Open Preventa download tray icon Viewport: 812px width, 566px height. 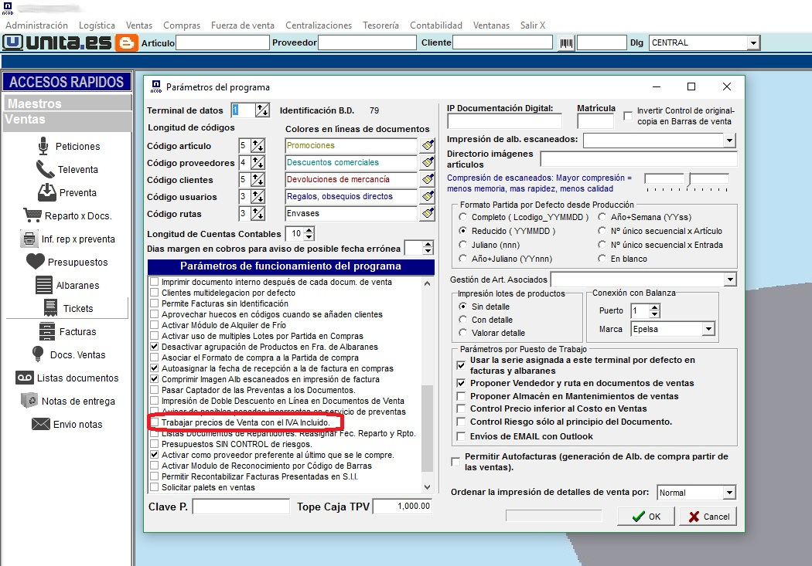[47, 192]
